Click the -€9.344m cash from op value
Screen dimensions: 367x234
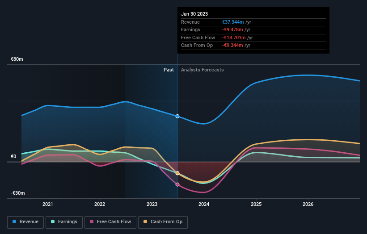232,46
